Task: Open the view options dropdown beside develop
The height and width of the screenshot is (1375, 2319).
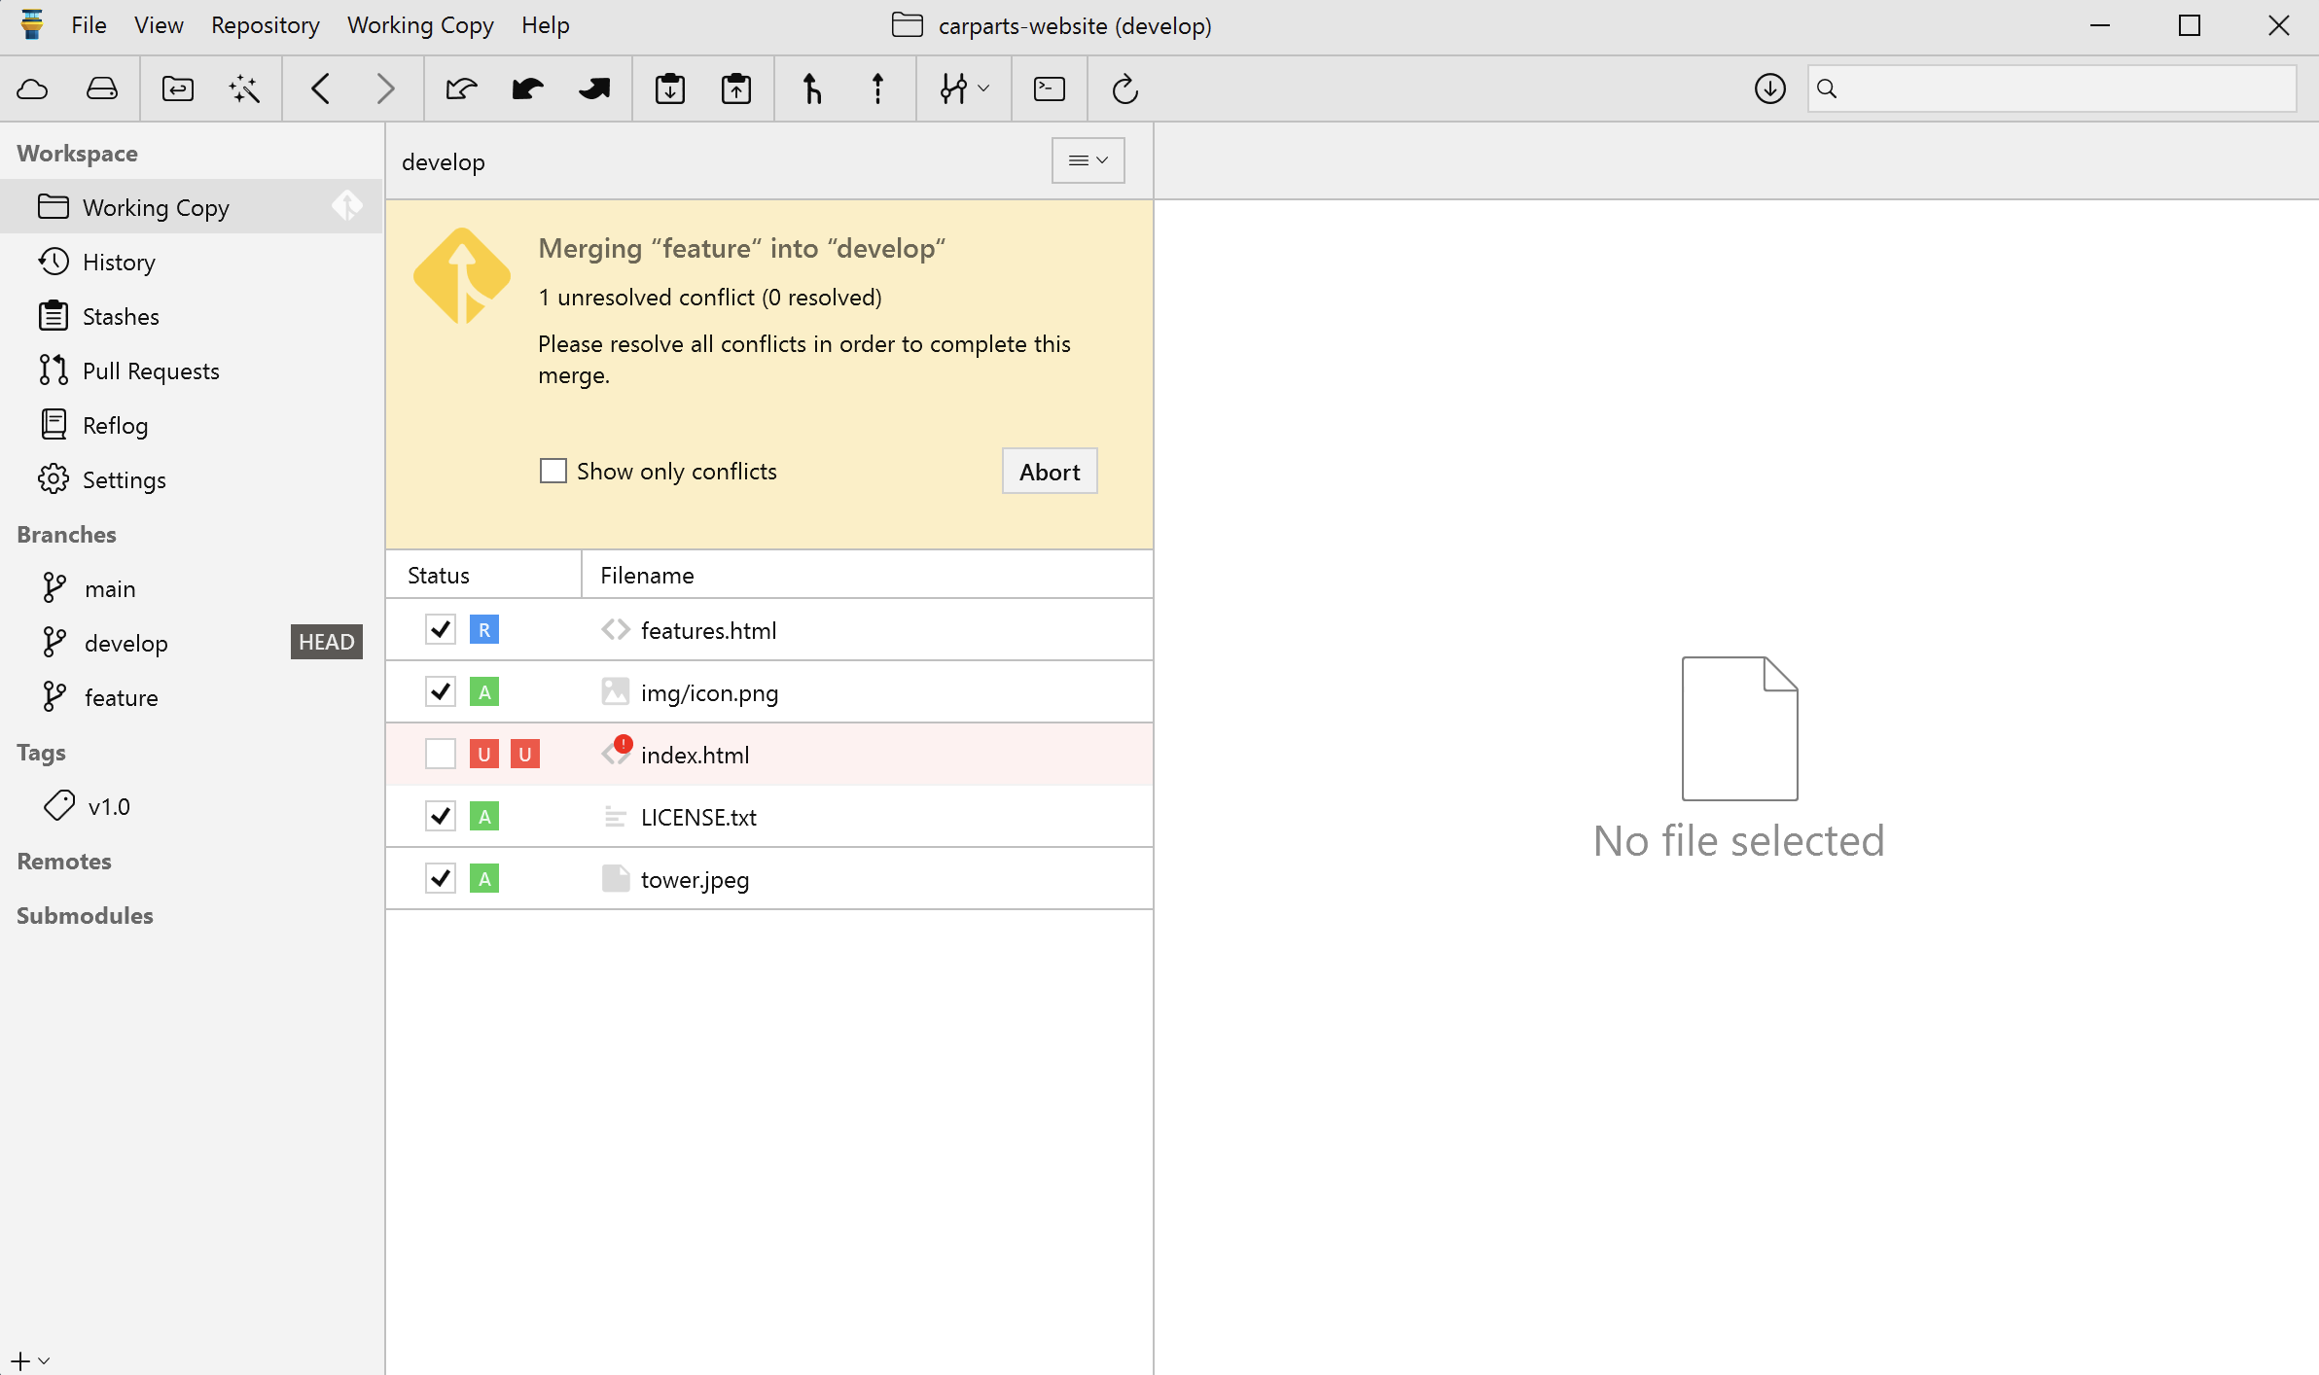Action: [1088, 160]
